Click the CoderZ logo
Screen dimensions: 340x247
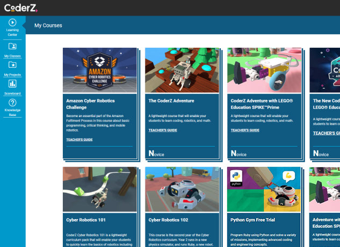click(x=22, y=8)
